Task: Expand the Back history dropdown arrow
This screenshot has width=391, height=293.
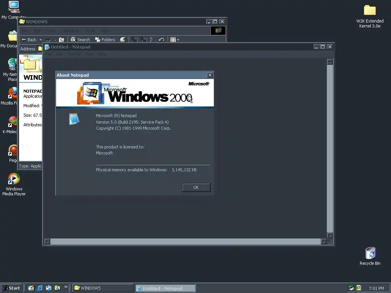Action: 40,40
